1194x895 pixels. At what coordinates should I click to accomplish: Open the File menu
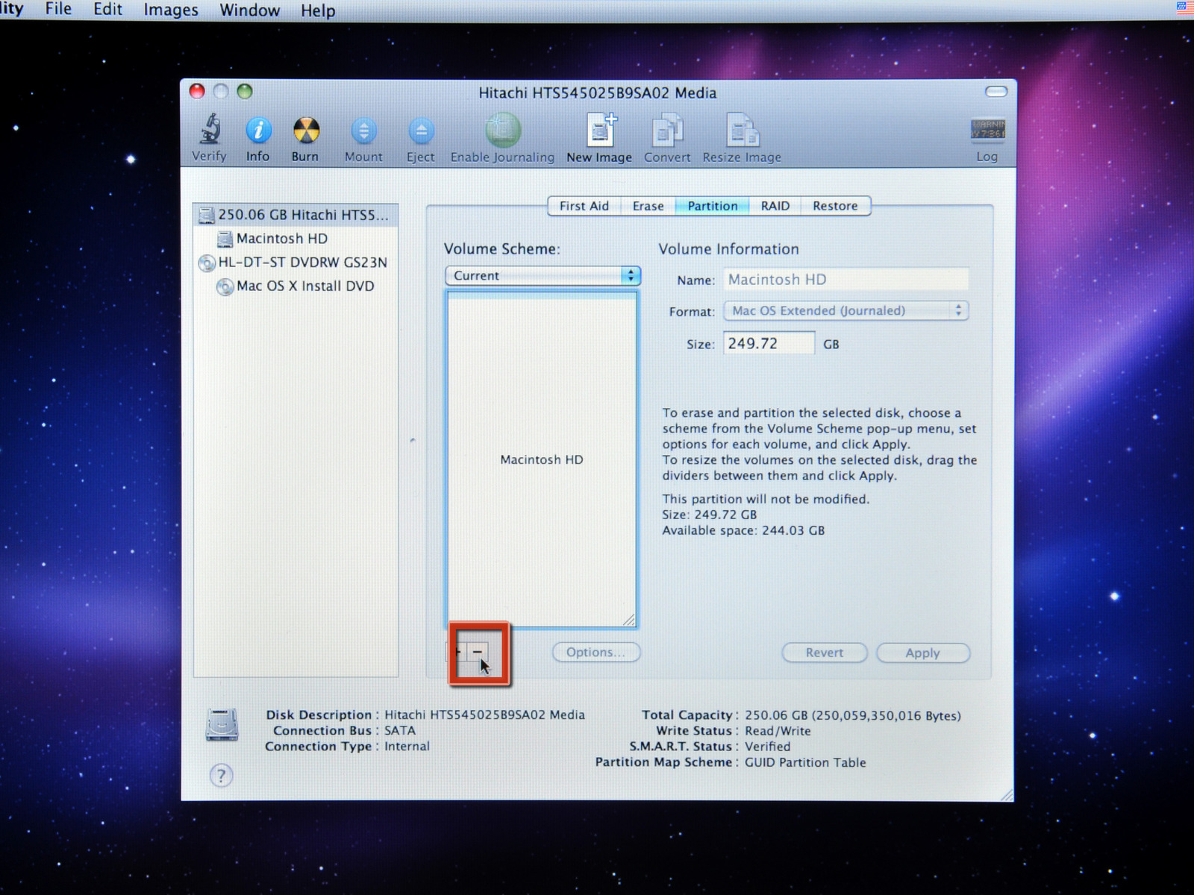(58, 10)
